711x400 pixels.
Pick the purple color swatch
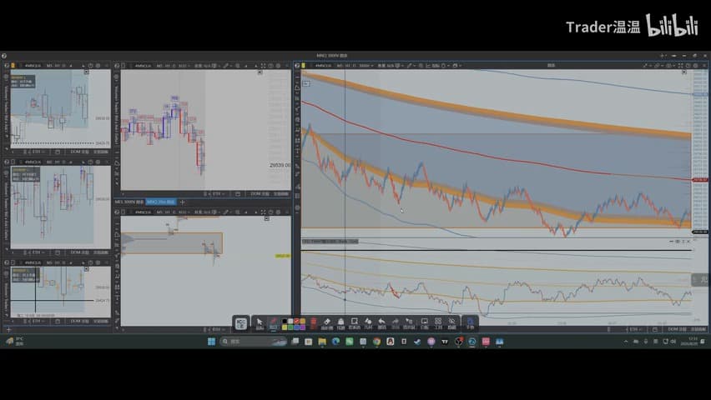click(303, 327)
